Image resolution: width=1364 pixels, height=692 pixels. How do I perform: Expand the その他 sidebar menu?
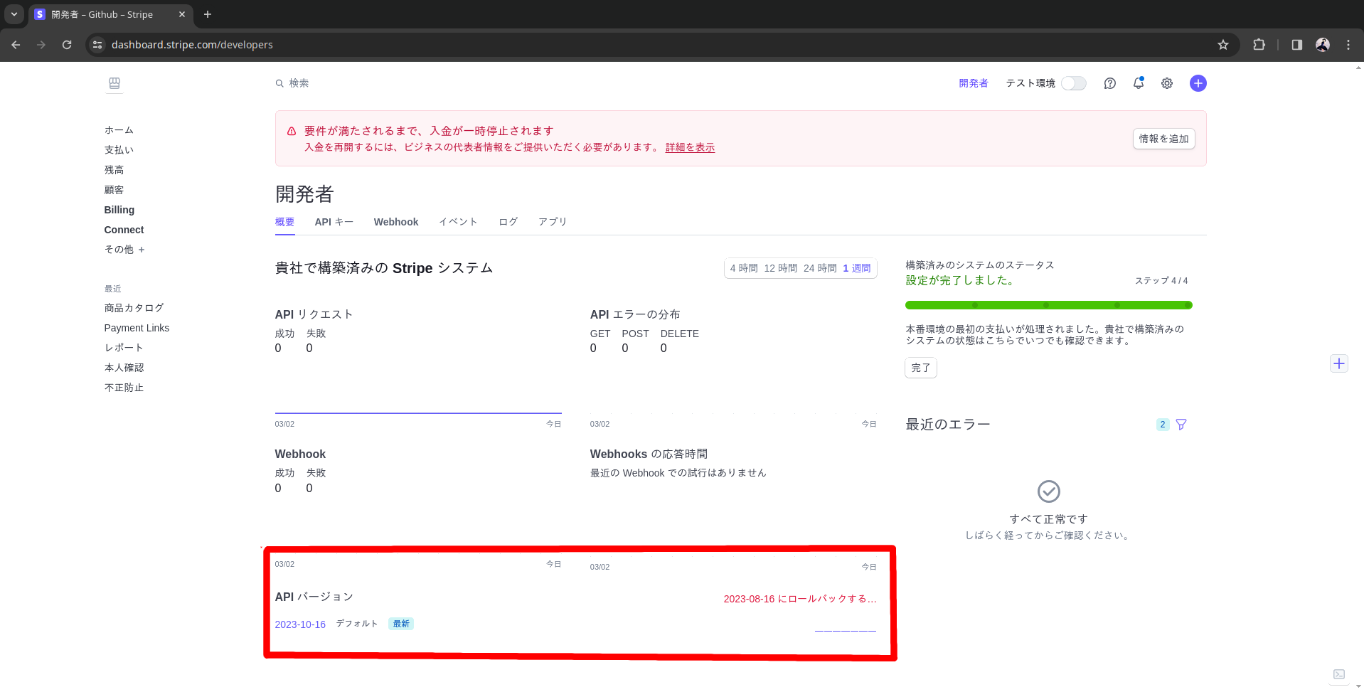(x=124, y=250)
